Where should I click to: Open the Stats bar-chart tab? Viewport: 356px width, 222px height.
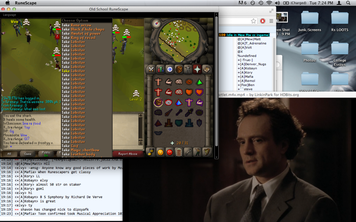(160, 69)
